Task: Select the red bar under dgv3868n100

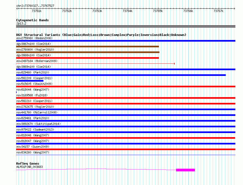Action: [88, 58]
